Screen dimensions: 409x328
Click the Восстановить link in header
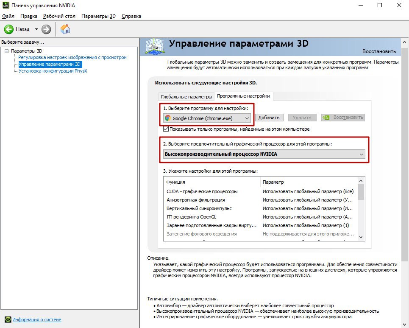[x=379, y=51]
